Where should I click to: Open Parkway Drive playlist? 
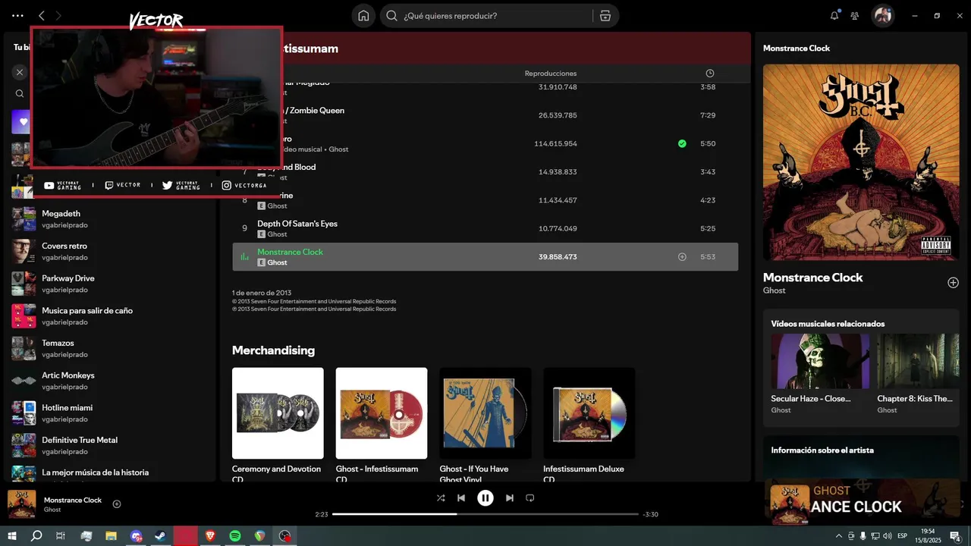(x=112, y=284)
